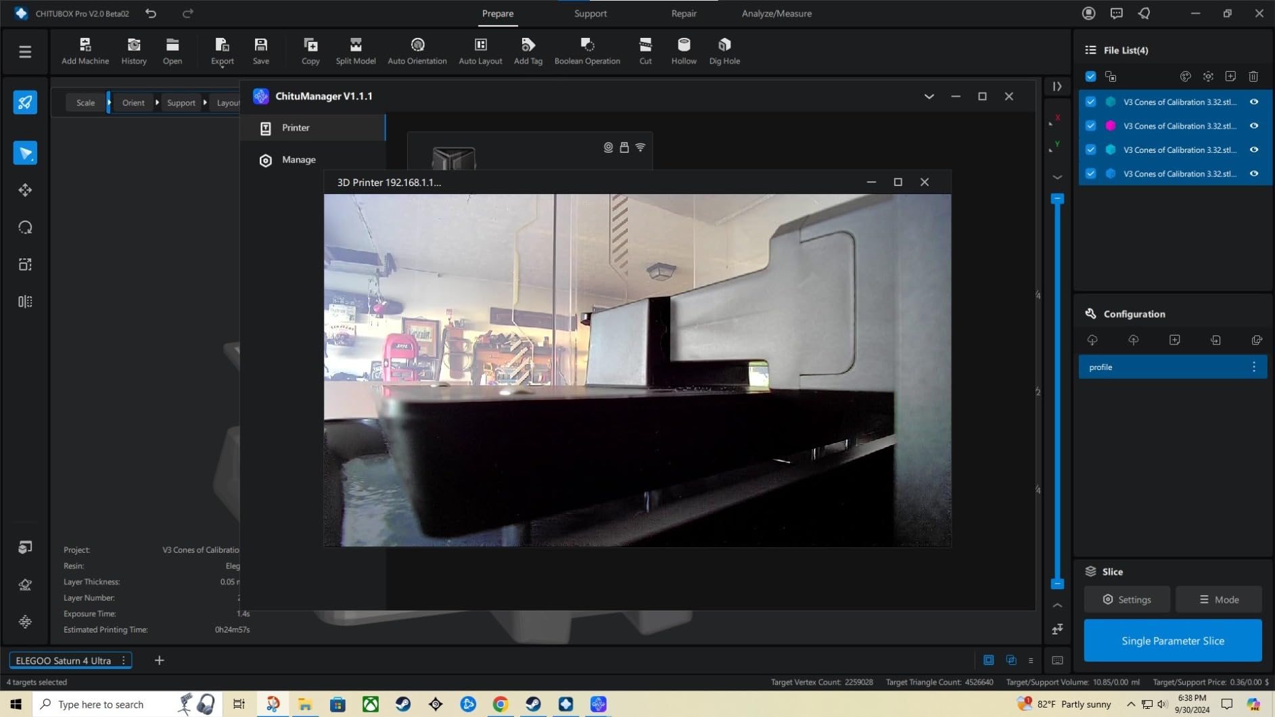Run the Auto Layout tool
Viewport: 1275px width, 717px height.
(480, 51)
